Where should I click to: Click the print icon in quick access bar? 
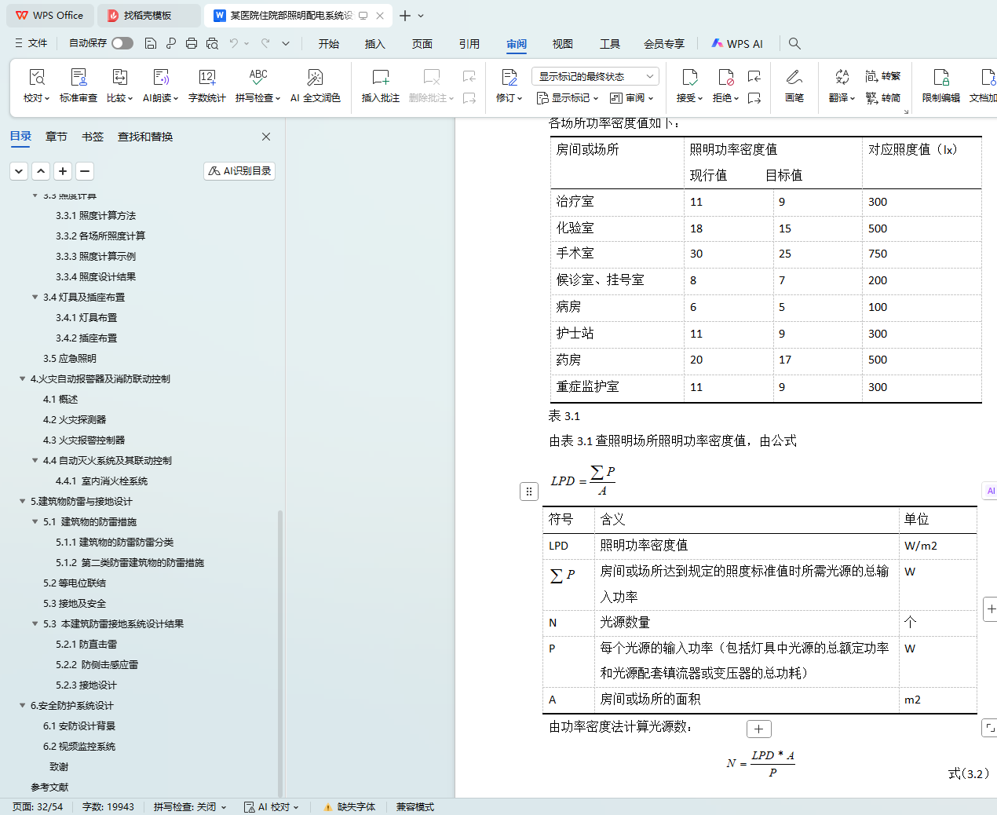point(192,43)
